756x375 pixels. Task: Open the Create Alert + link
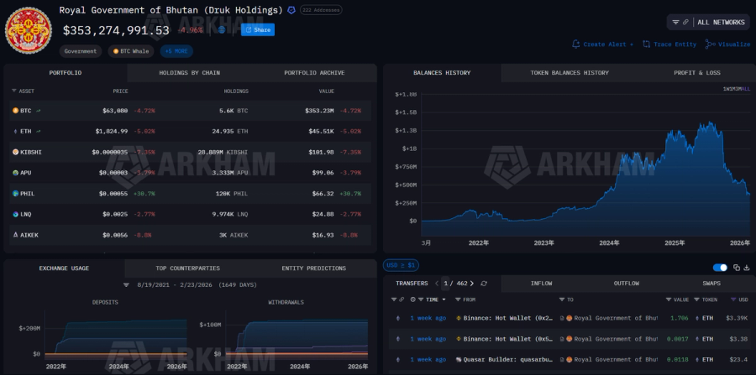608,44
